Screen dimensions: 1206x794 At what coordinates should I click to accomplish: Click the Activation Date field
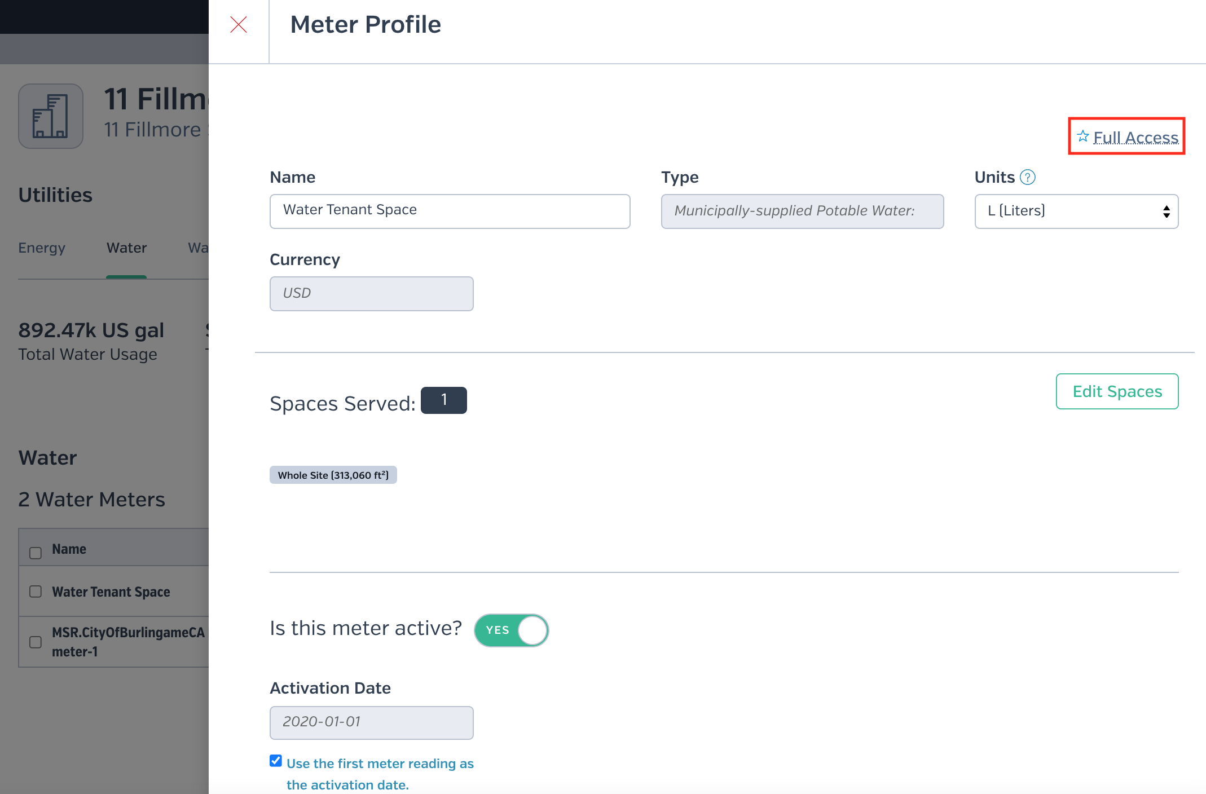(x=371, y=722)
